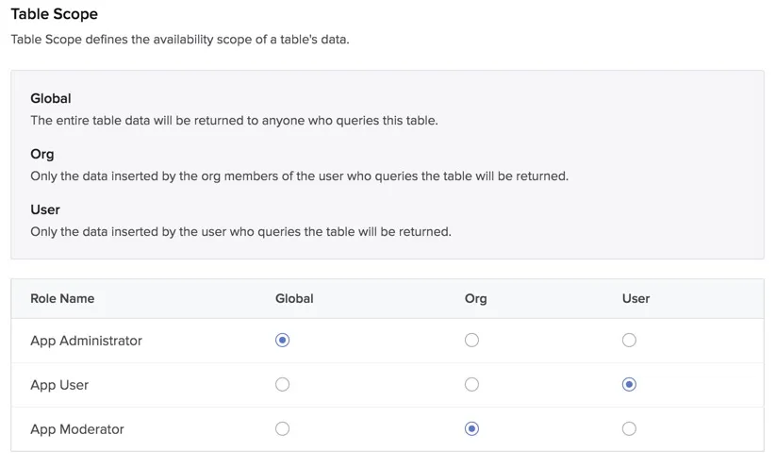Select Org scope for App User
The width and height of the screenshot is (776, 468).
coord(471,384)
